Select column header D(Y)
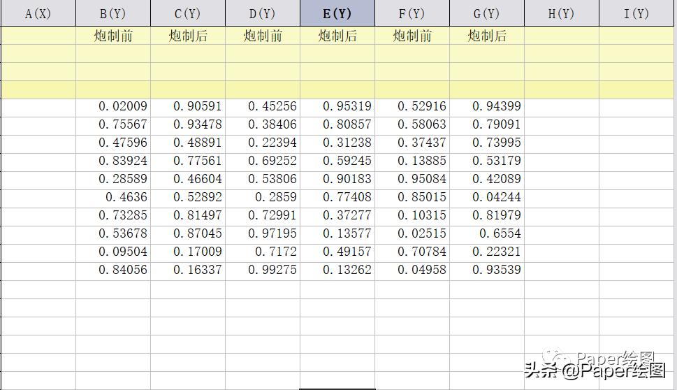This screenshot has width=677, height=390. [x=263, y=13]
